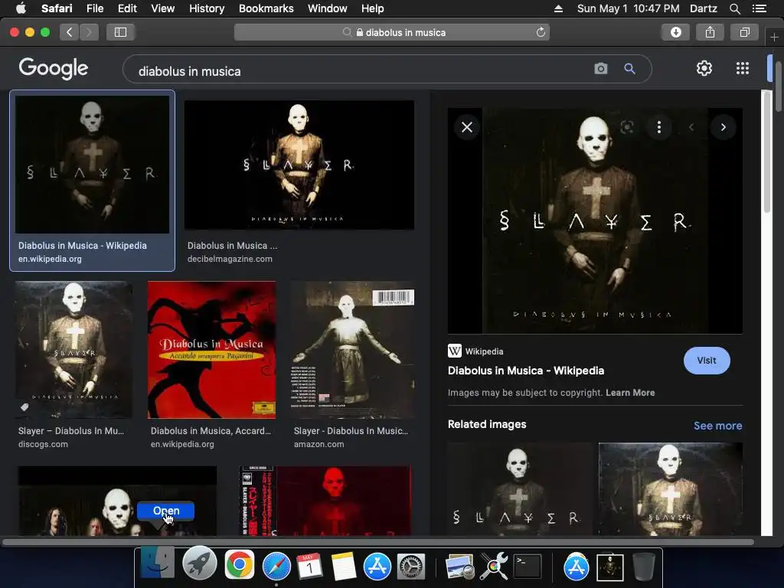Screen dimensions: 784x588
Task: Click the Safari share icon
Action: (710, 32)
